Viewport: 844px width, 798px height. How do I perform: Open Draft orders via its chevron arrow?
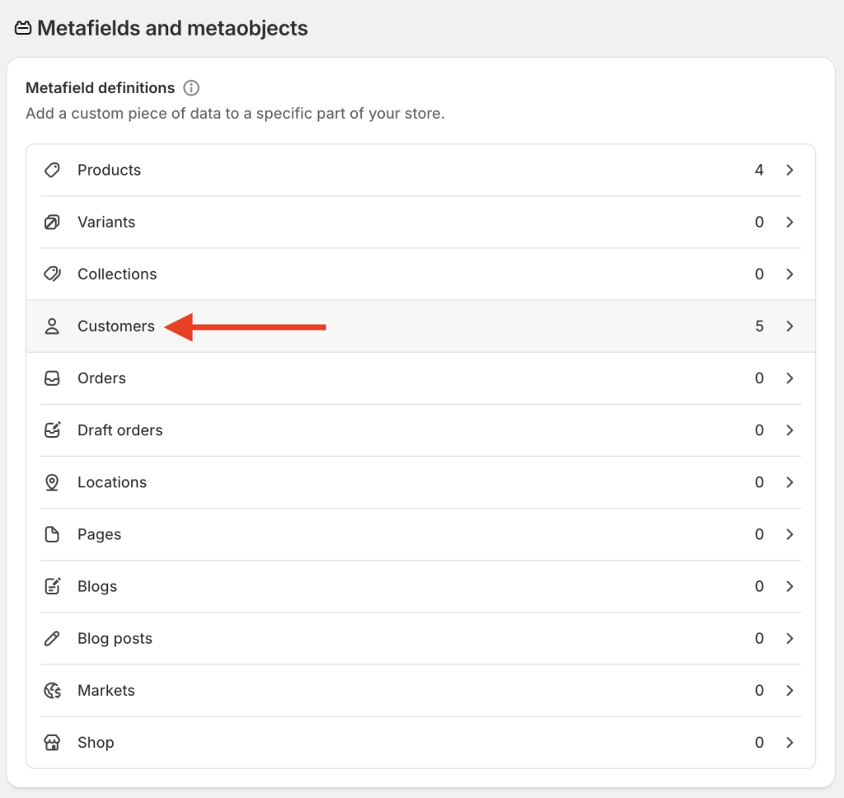point(790,430)
